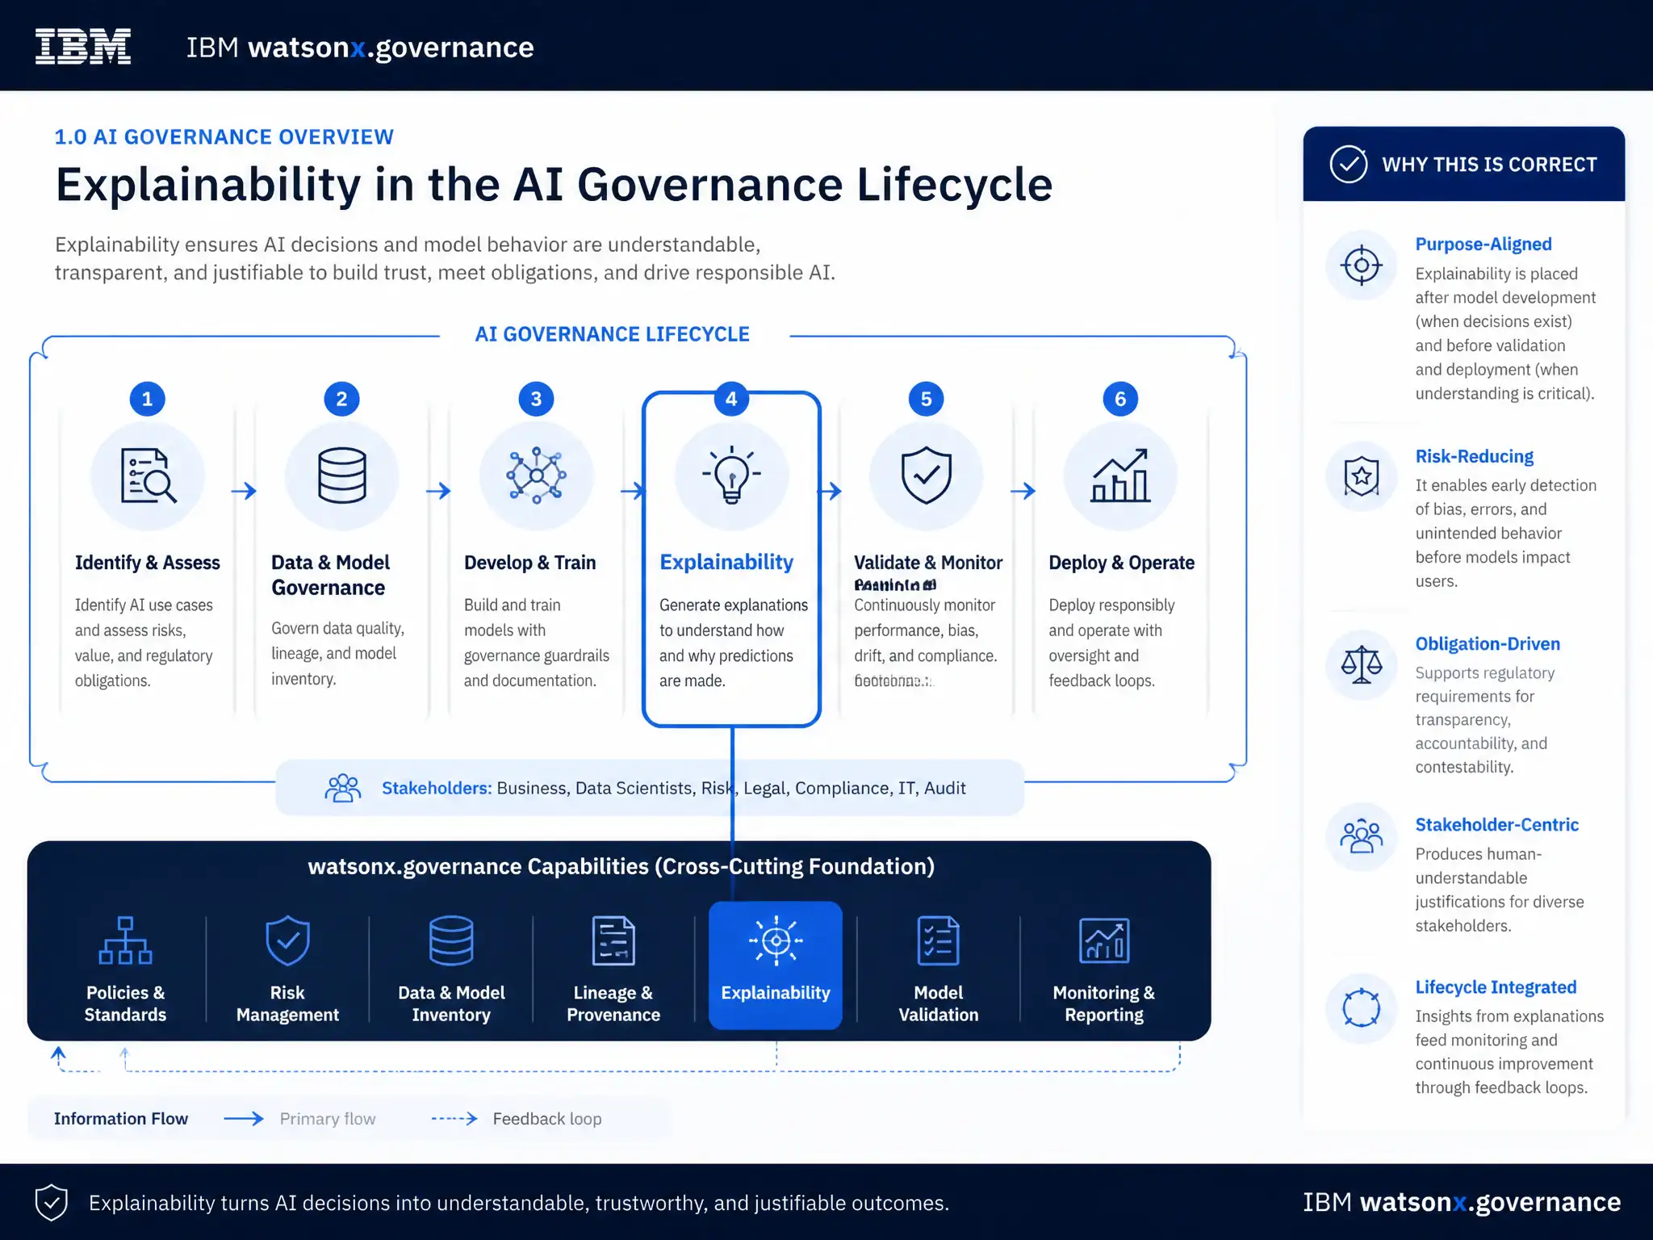This screenshot has height=1240, width=1653.
Task: Click the IBM logo in the header
Action: pos(83,47)
